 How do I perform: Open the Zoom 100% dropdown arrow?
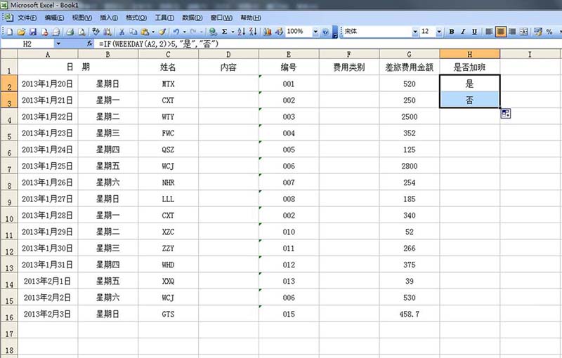pyautogui.click(x=315, y=32)
